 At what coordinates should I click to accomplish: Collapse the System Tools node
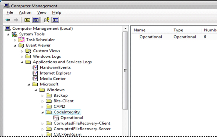(x=8, y=34)
